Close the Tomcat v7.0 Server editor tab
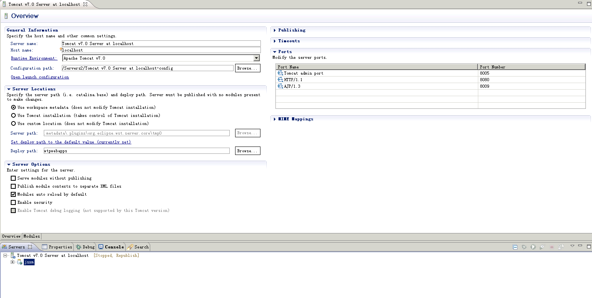 click(85, 4)
